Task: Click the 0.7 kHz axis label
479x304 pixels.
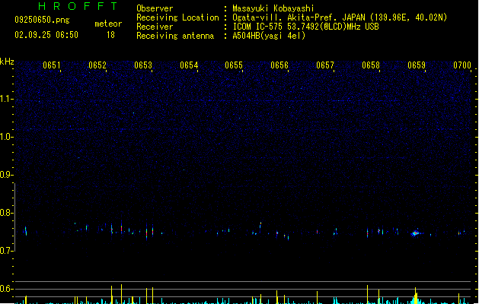Action: pos(7,251)
